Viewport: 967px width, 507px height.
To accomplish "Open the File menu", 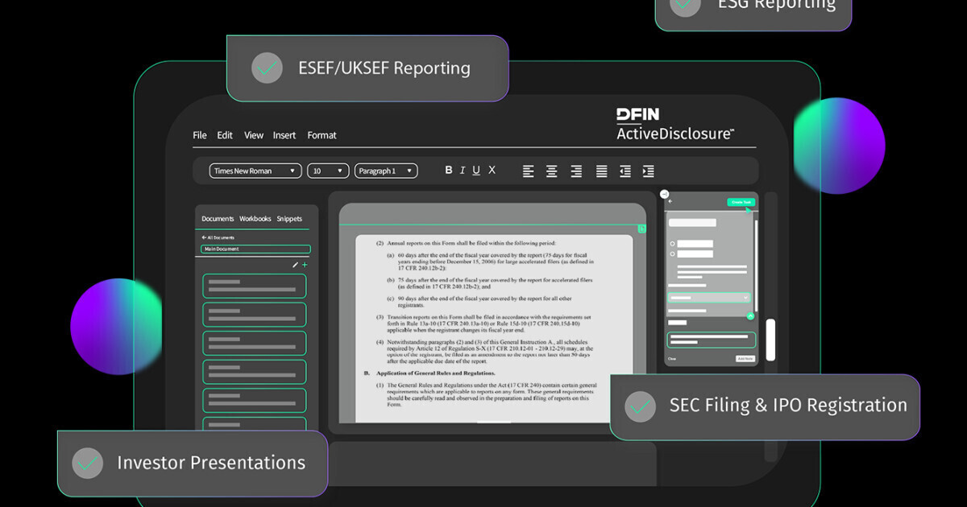I will [200, 135].
